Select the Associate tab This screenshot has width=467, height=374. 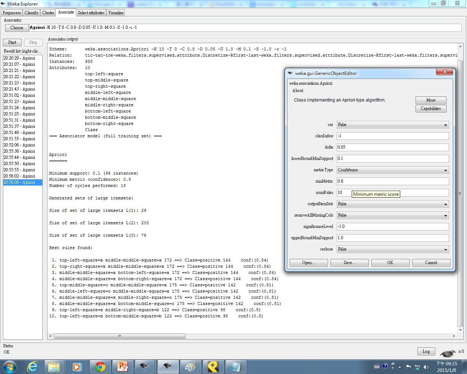pyautogui.click(x=66, y=12)
